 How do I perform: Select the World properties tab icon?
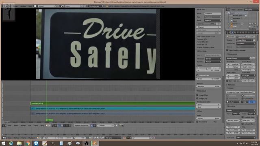point(240,32)
